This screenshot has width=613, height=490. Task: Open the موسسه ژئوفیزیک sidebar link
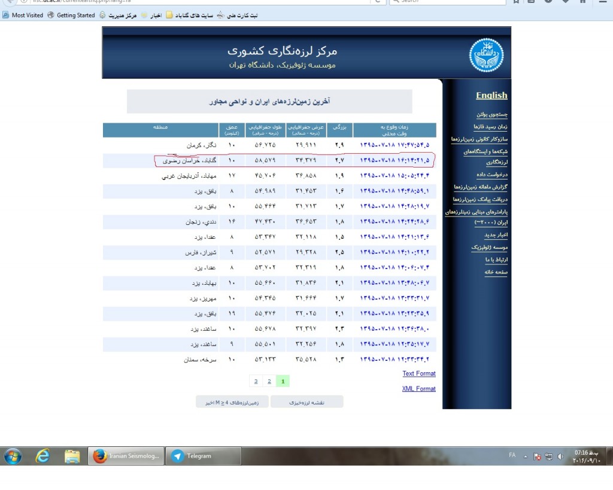coord(489,247)
